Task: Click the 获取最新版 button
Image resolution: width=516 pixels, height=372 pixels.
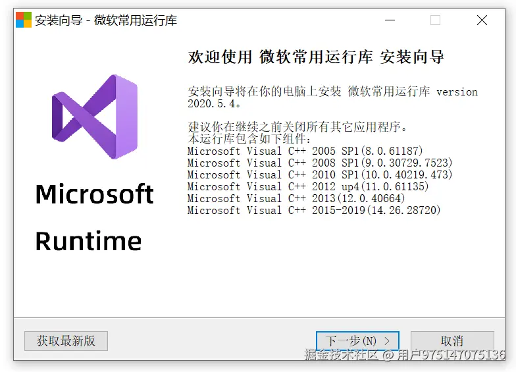Action: coord(66,341)
